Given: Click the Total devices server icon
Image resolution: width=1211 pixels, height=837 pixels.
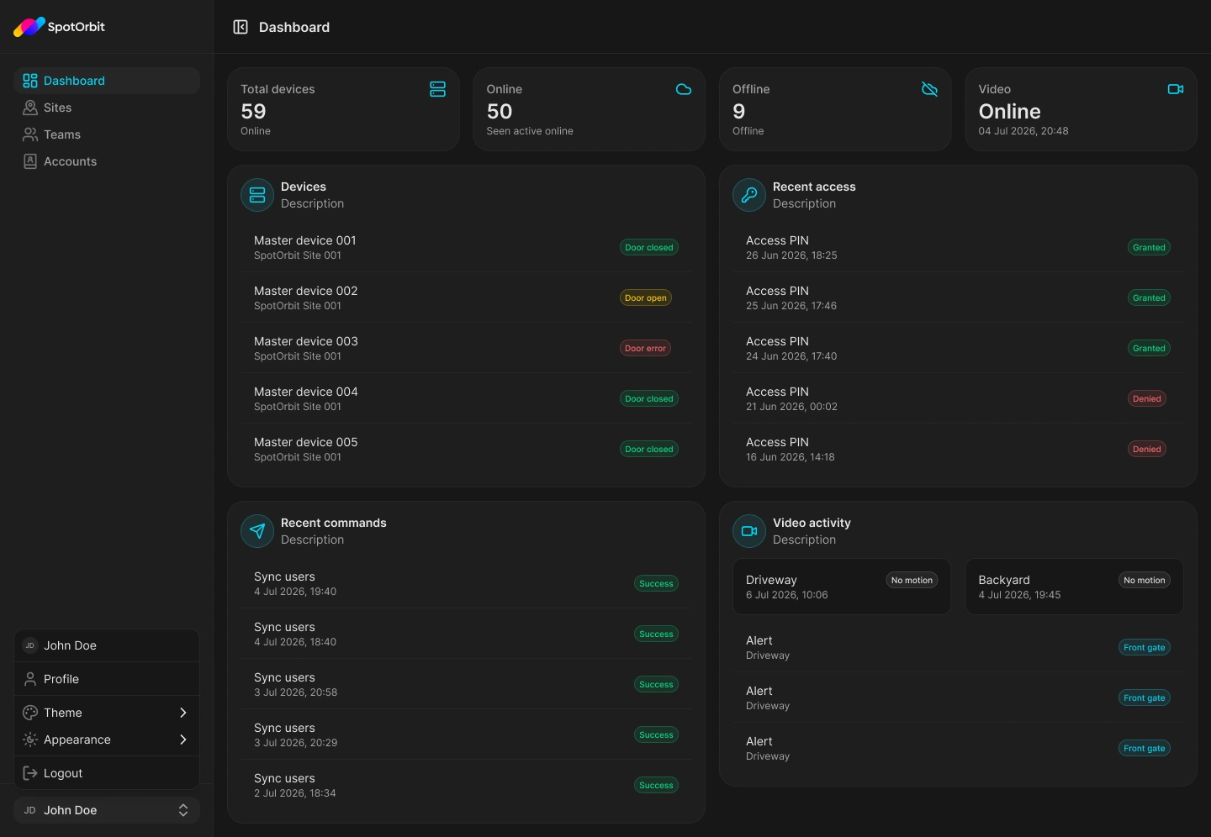Looking at the screenshot, I should (437, 89).
